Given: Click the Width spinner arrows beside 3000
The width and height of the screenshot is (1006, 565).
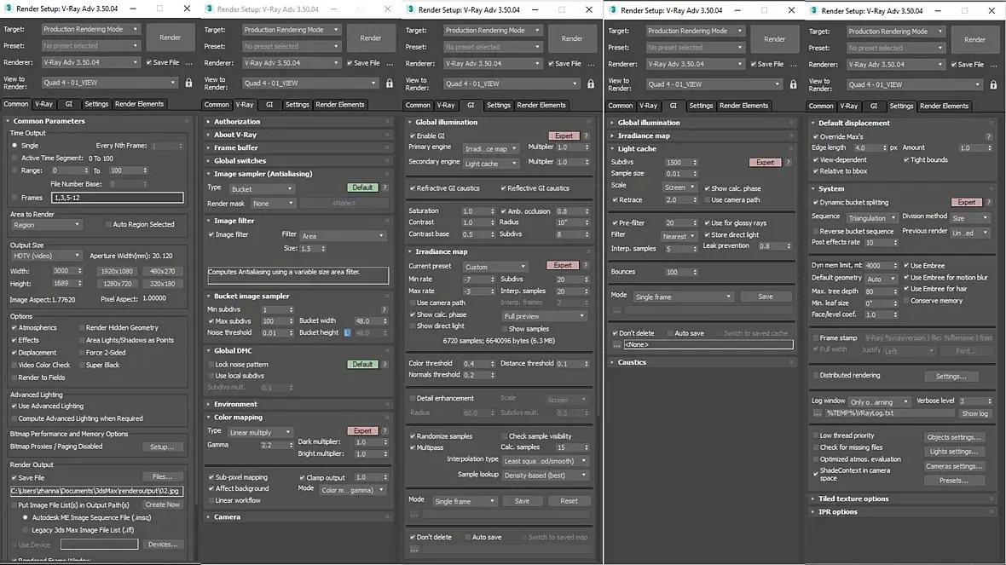Looking at the screenshot, I should tap(79, 271).
